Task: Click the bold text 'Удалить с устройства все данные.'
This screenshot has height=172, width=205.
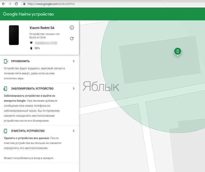Action: coord(27,138)
